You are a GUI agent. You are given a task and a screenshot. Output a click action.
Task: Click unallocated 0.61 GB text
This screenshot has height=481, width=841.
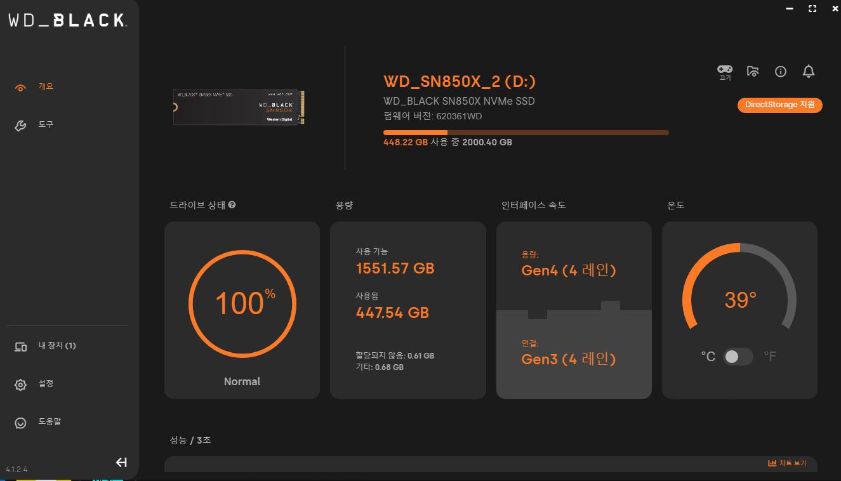point(395,356)
